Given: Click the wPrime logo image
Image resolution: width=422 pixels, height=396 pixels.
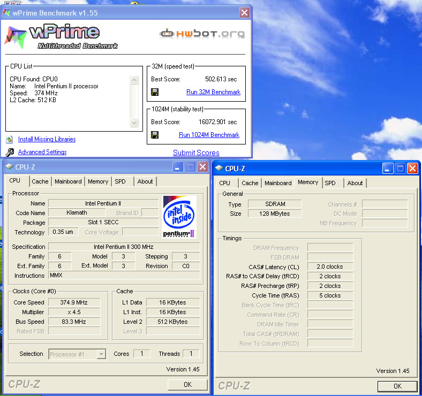Looking at the screenshot, I should 61,37.
